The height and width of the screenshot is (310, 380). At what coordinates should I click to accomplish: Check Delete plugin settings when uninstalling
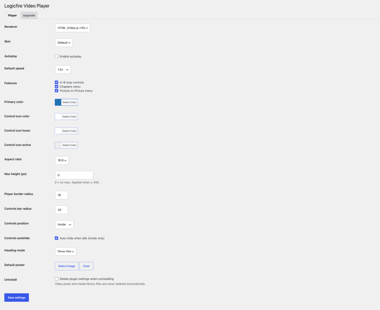point(56,279)
